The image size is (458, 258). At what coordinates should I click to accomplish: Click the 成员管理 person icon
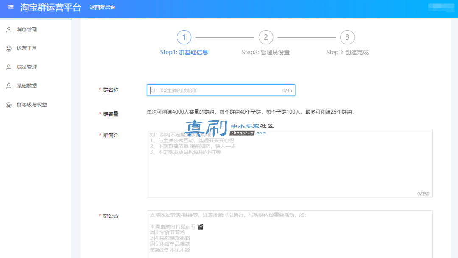[x=9, y=67]
